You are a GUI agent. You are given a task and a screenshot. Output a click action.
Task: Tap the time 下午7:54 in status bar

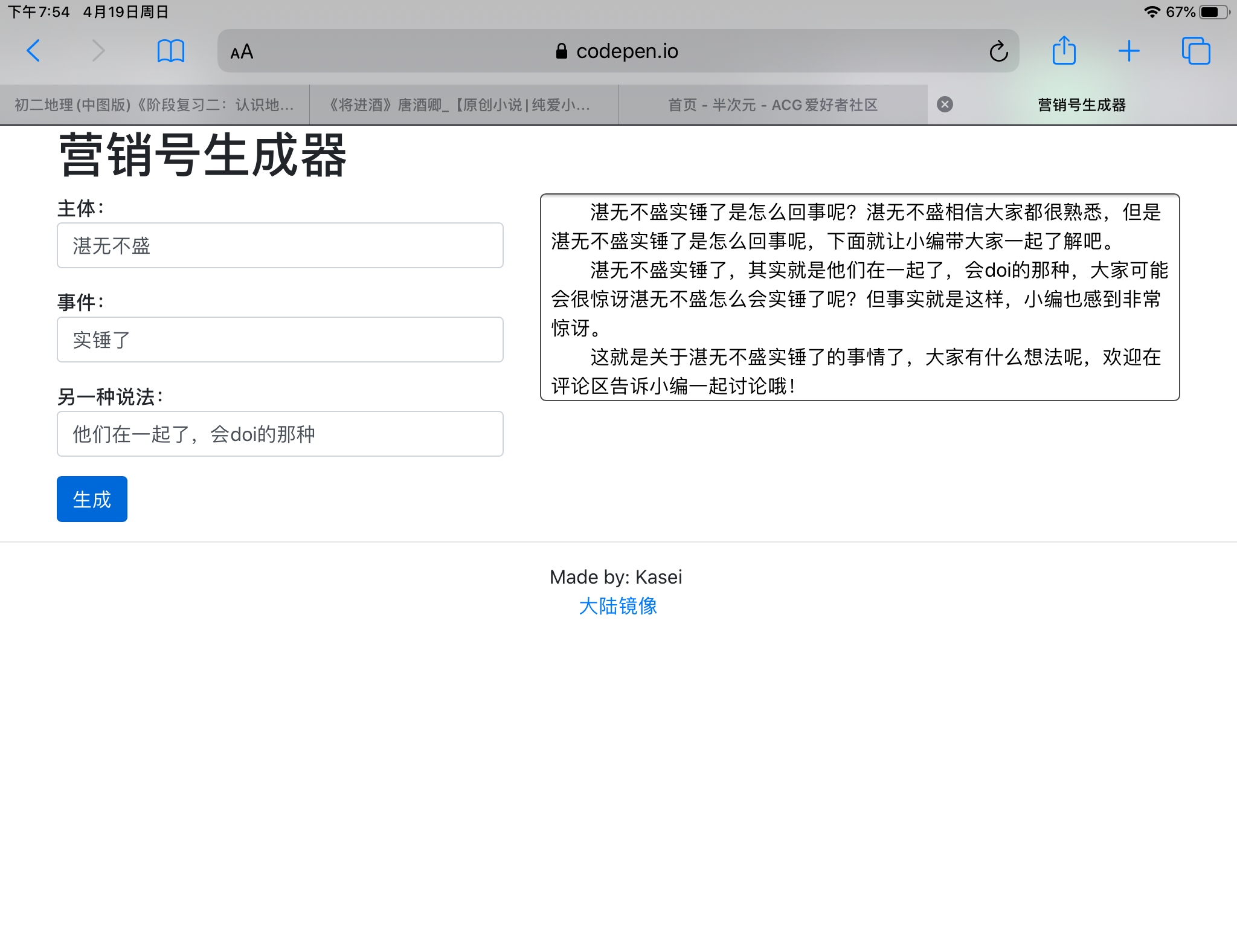pos(39,12)
